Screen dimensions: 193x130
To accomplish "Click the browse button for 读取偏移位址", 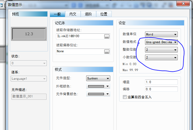I will (107, 51).
